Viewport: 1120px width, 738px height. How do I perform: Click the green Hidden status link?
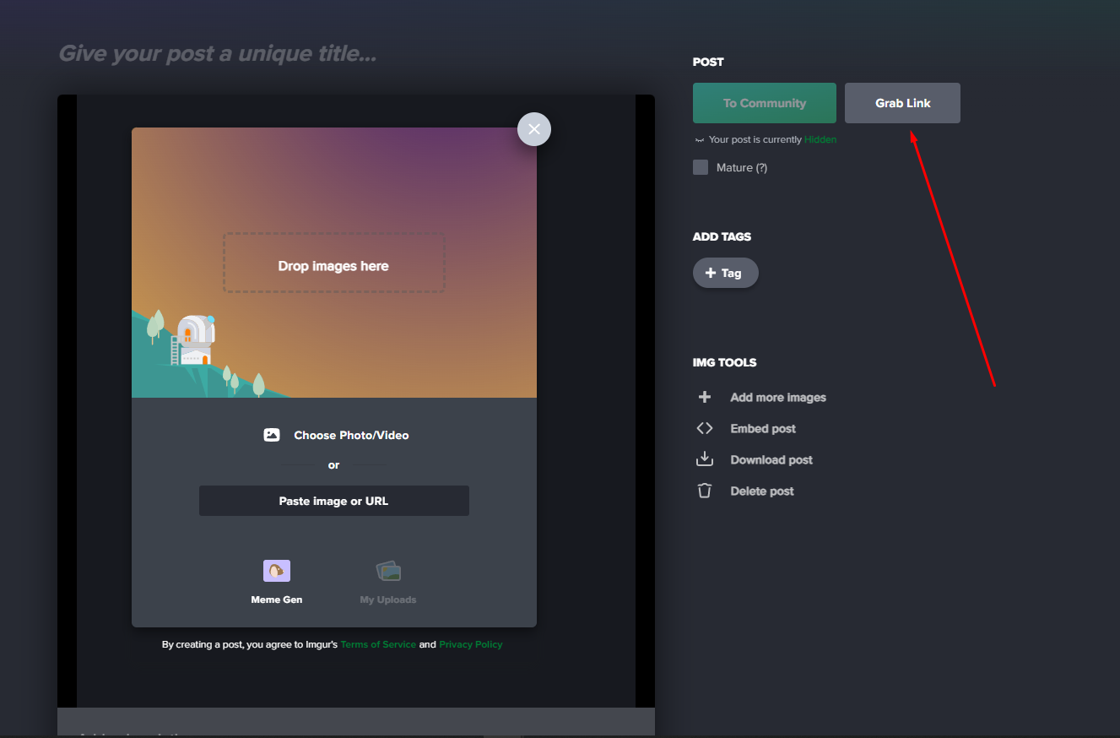coord(820,140)
